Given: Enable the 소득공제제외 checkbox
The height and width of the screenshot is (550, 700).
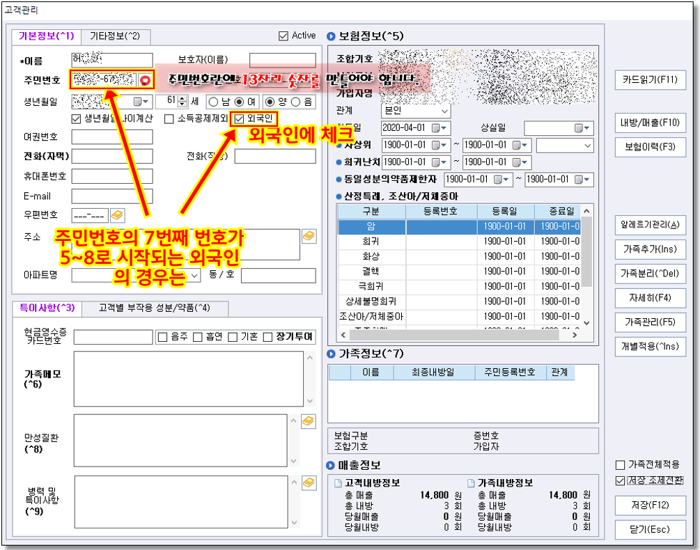Looking at the screenshot, I should [169, 119].
